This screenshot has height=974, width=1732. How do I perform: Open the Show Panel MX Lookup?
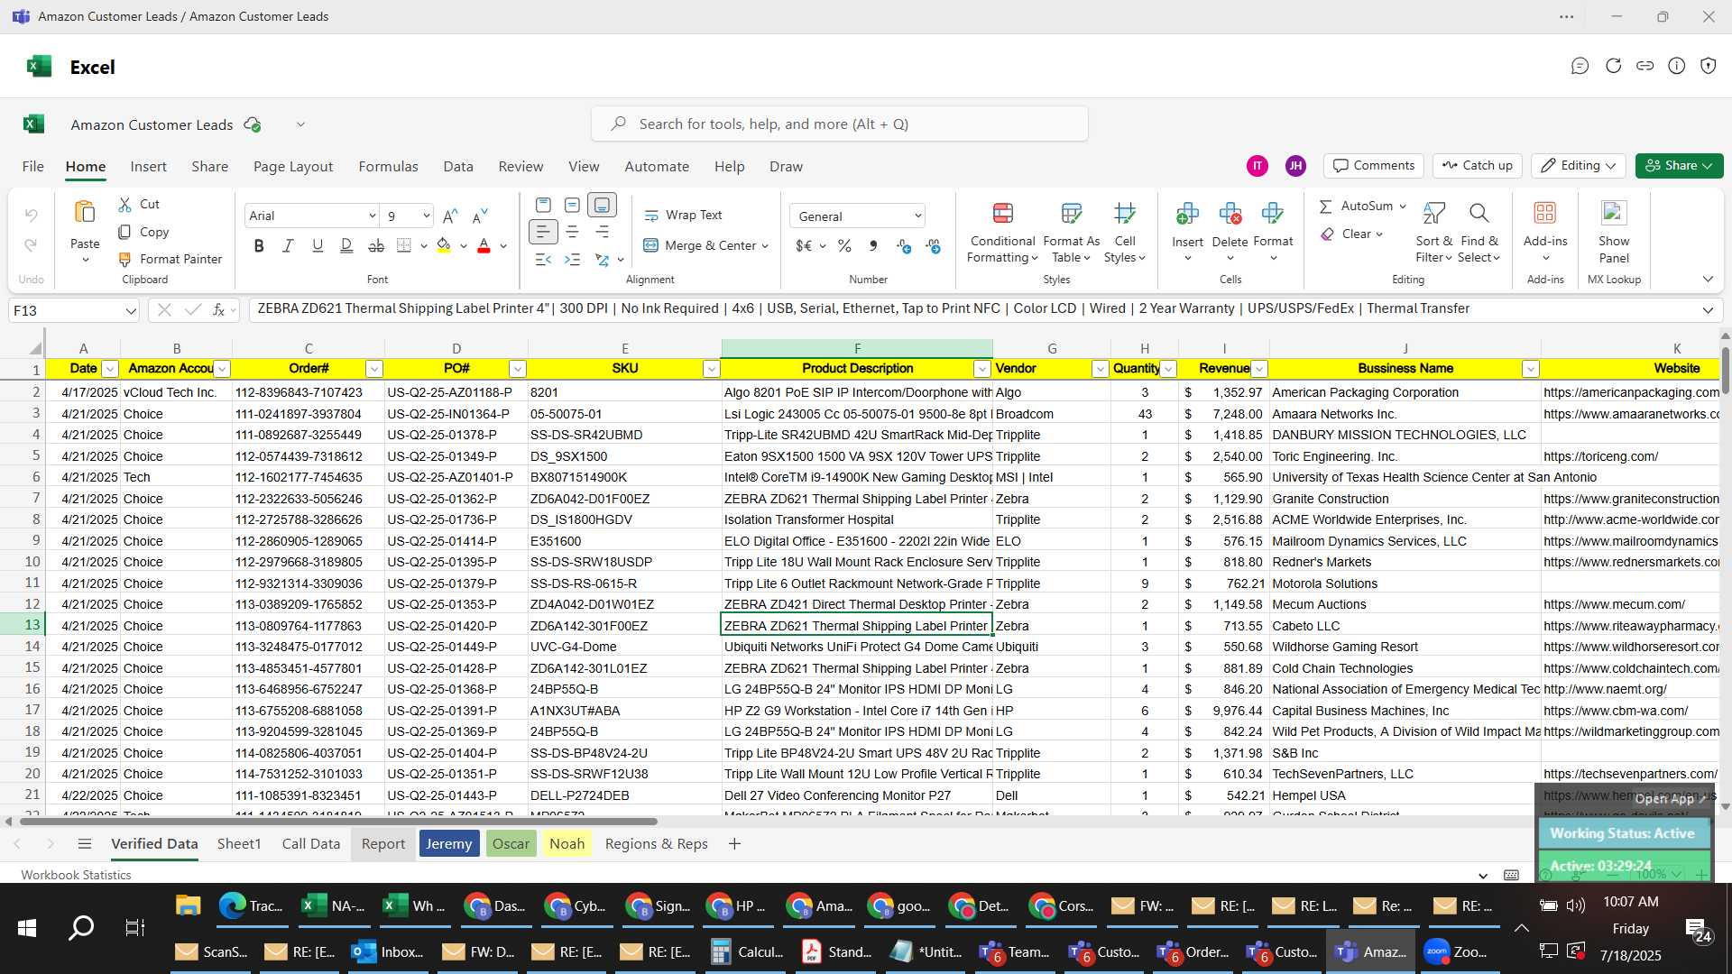pyautogui.click(x=1614, y=233)
